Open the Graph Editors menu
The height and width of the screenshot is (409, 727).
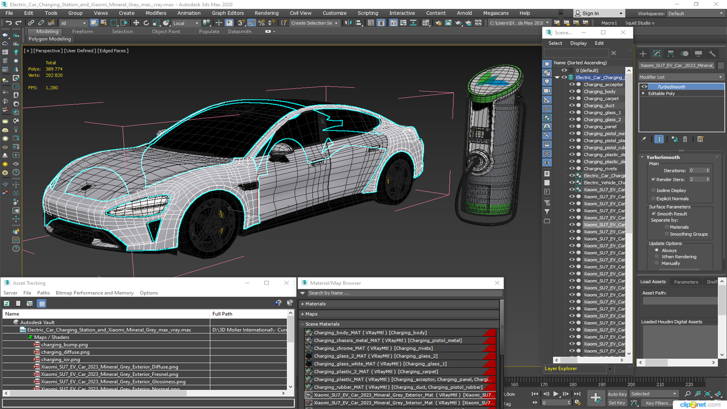(x=228, y=13)
